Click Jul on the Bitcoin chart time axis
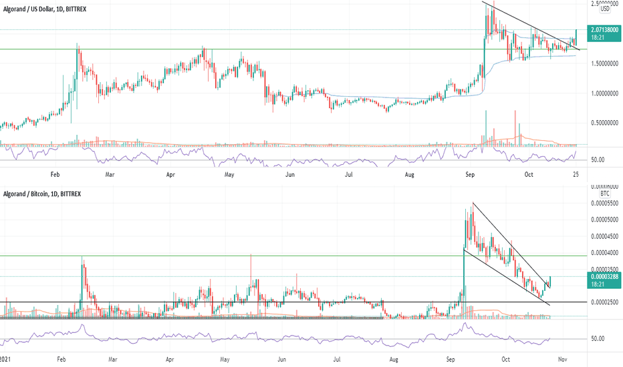Screen dimensions: 623x367 tap(336, 360)
